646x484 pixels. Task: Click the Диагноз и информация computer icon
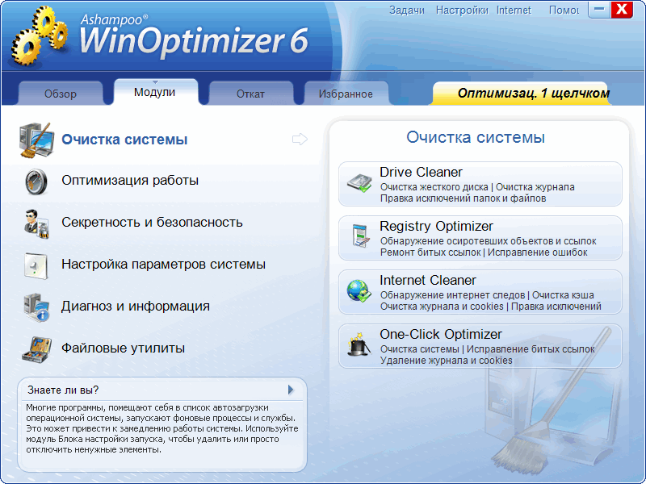(x=36, y=307)
